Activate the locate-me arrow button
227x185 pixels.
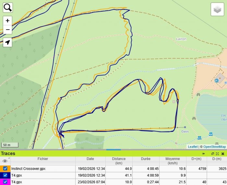point(8,42)
